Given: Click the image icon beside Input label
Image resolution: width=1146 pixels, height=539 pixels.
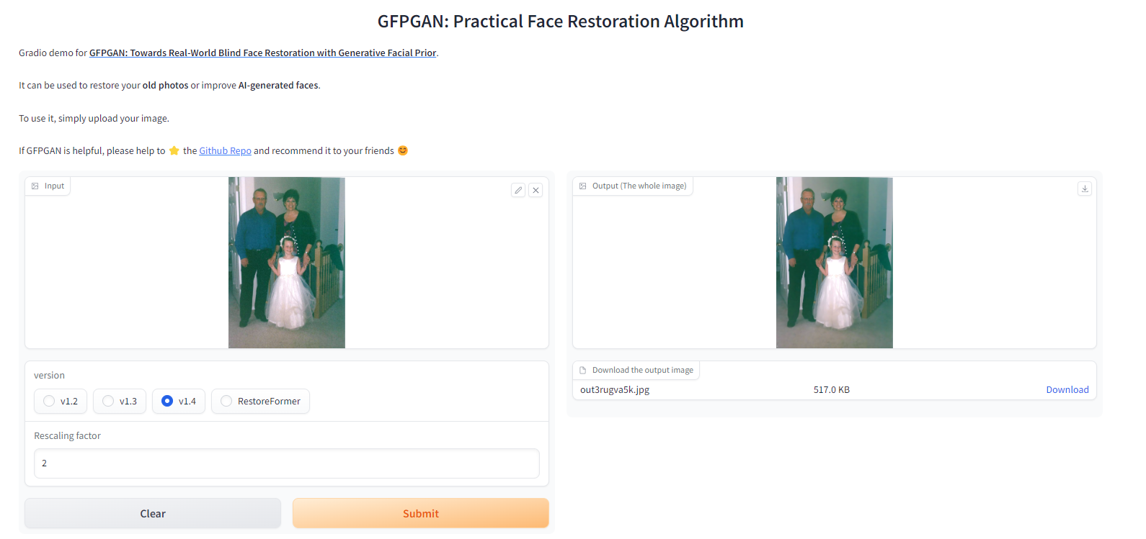Looking at the screenshot, I should 35,186.
